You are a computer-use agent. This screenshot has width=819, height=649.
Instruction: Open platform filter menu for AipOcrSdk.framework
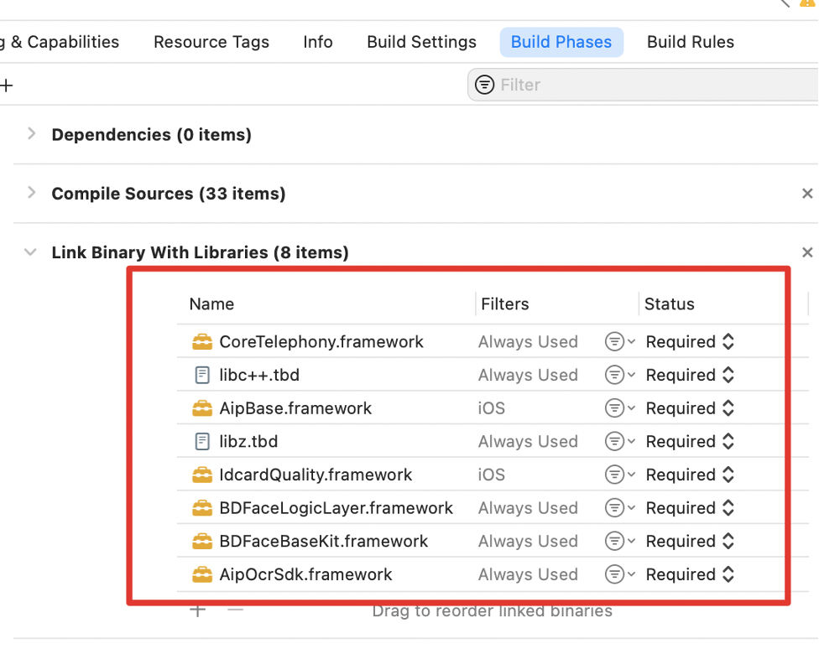pyautogui.click(x=619, y=574)
